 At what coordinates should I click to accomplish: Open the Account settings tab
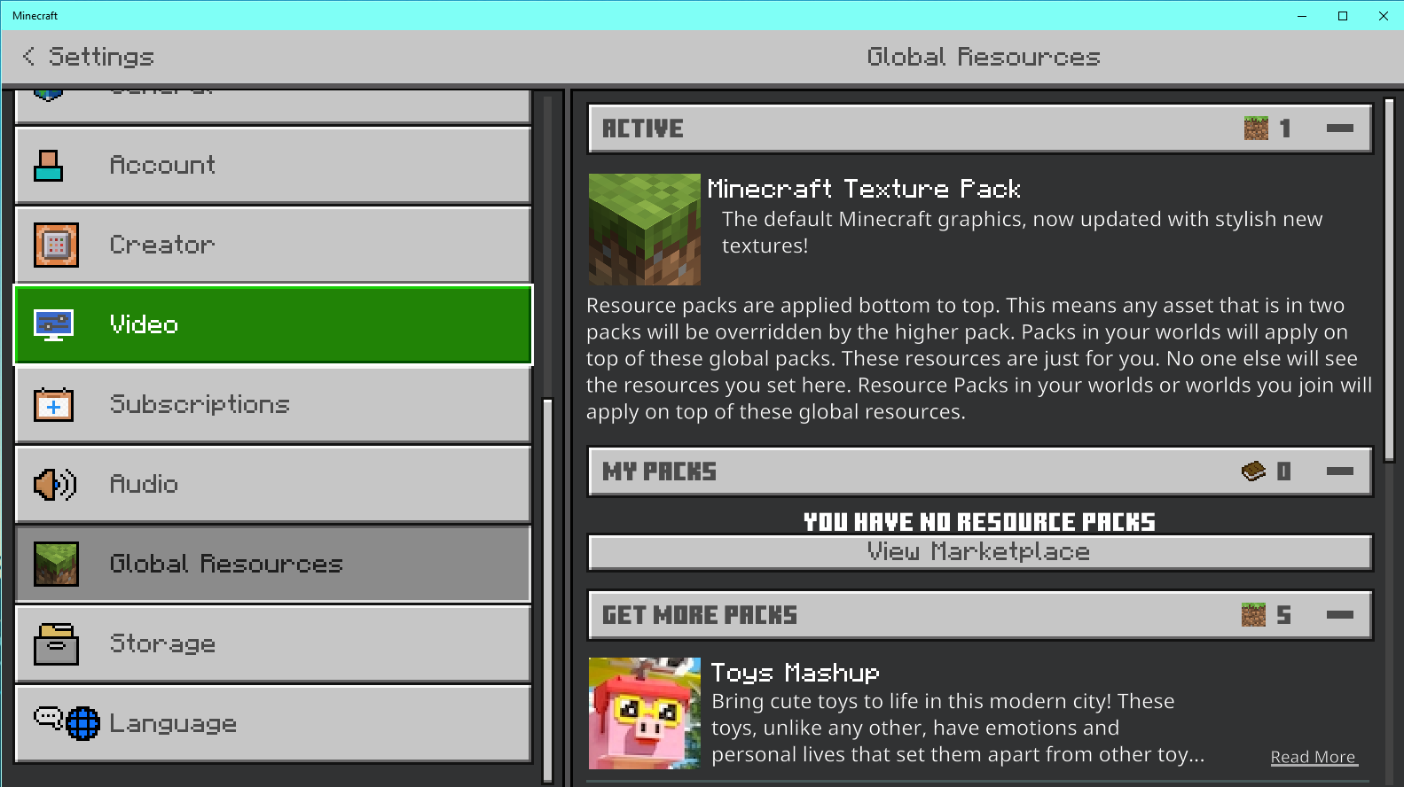click(273, 166)
